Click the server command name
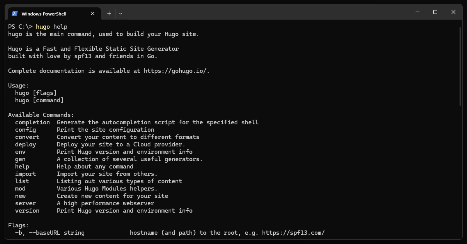This screenshot has height=244, width=467. pyautogui.click(x=26, y=203)
